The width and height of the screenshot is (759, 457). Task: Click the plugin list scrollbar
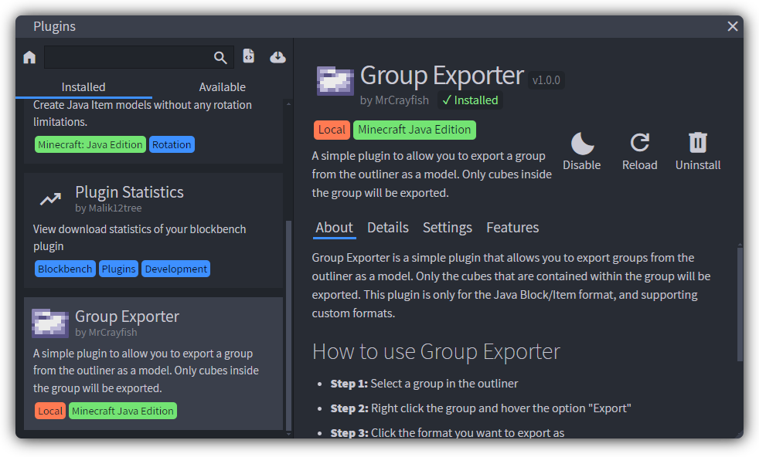click(x=288, y=325)
